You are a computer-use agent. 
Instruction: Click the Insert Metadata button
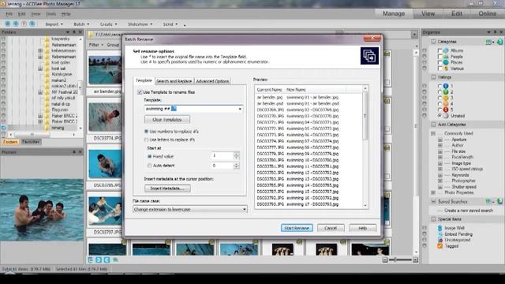click(167, 189)
